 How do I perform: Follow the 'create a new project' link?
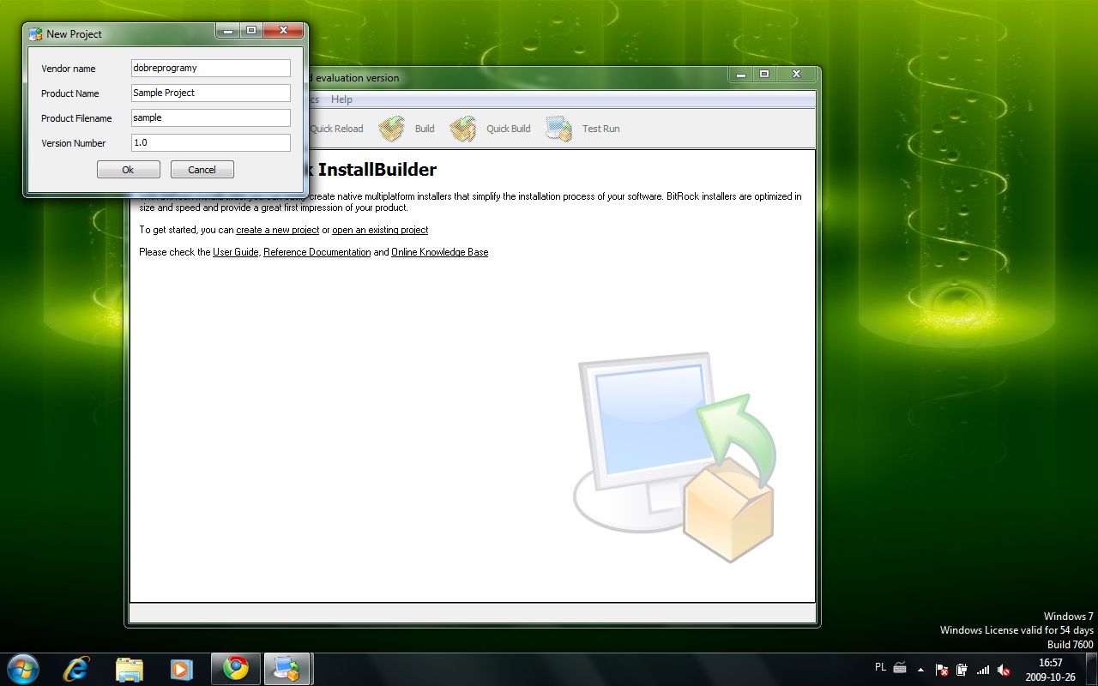click(277, 230)
